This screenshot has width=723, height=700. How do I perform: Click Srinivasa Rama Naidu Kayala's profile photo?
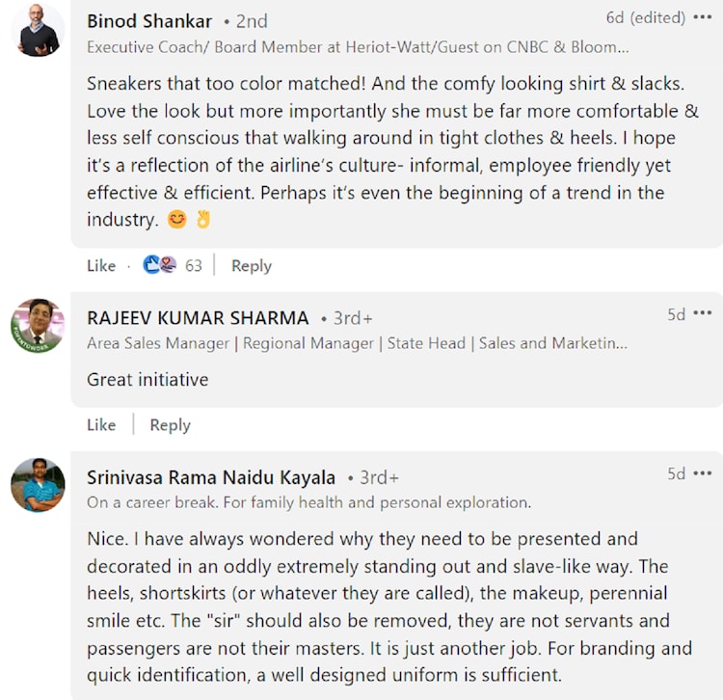[x=38, y=485]
